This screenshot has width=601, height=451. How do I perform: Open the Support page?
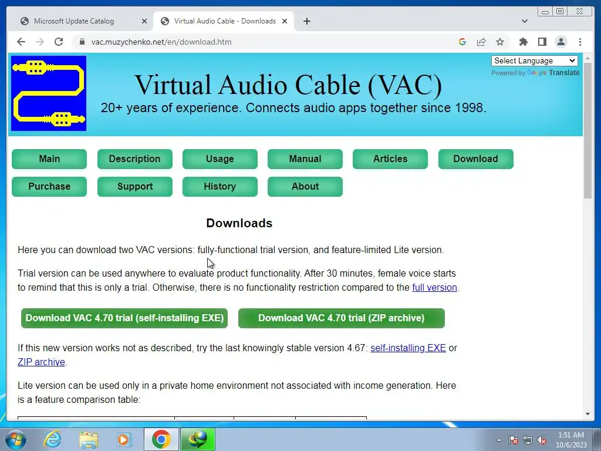coord(135,186)
